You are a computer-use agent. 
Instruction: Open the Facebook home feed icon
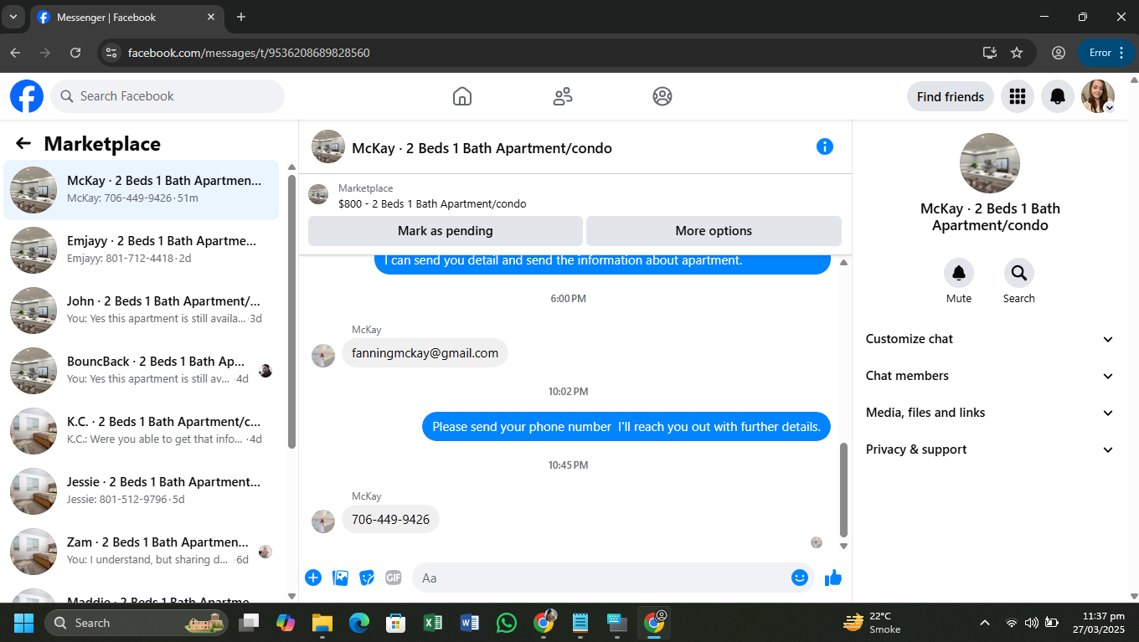click(461, 96)
